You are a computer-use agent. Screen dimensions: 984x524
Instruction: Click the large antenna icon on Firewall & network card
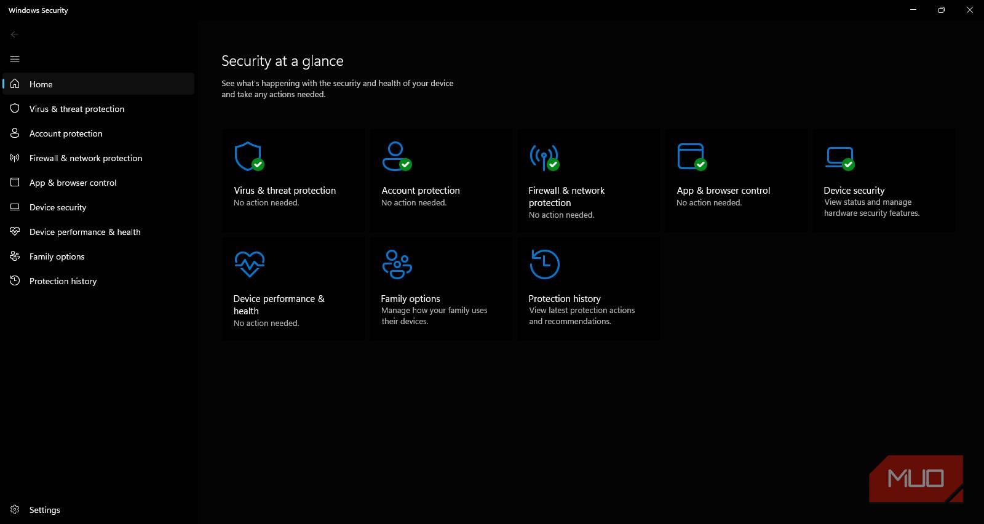(544, 156)
